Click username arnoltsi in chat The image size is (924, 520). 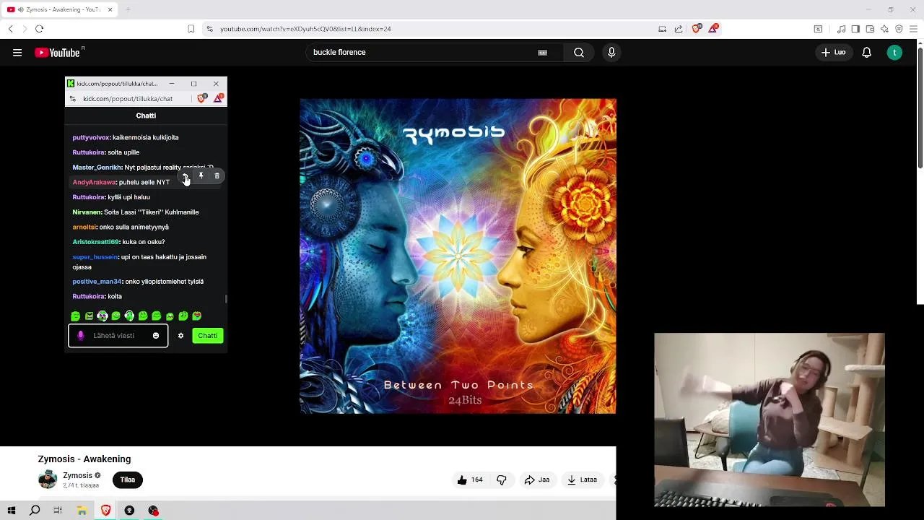click(84, 227)
